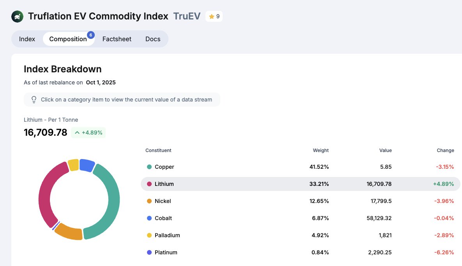Click the orange Nickel segment of donut chart
Screen dimensions: 462x266
(x=69, y=233)
